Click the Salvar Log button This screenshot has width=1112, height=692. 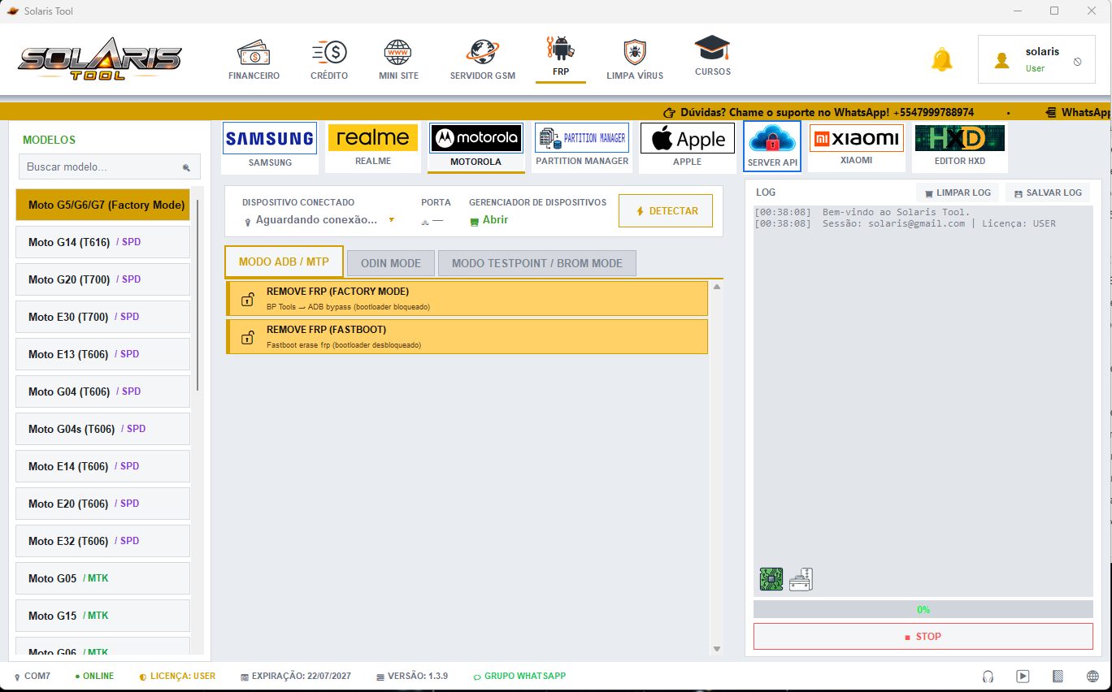(x=1047, y=192)
